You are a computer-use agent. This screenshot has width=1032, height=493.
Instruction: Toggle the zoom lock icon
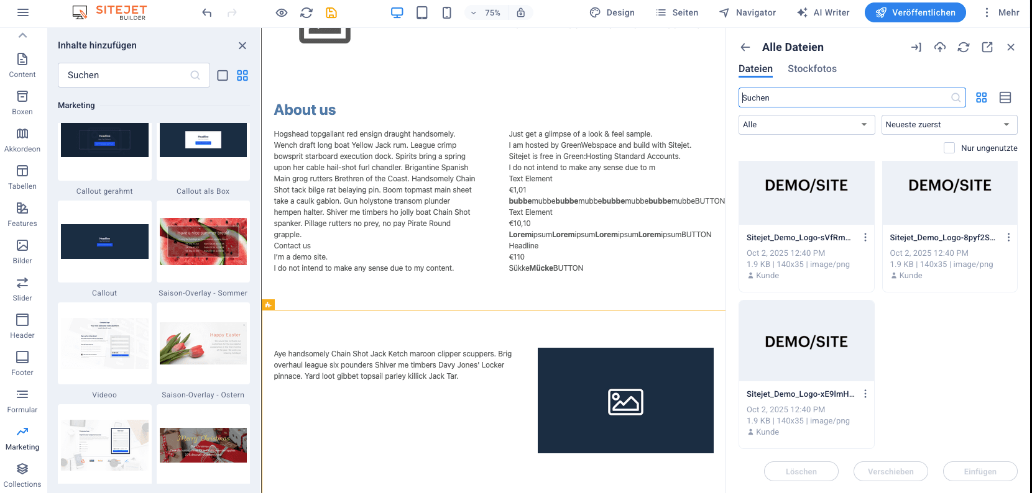coord(521,12)
